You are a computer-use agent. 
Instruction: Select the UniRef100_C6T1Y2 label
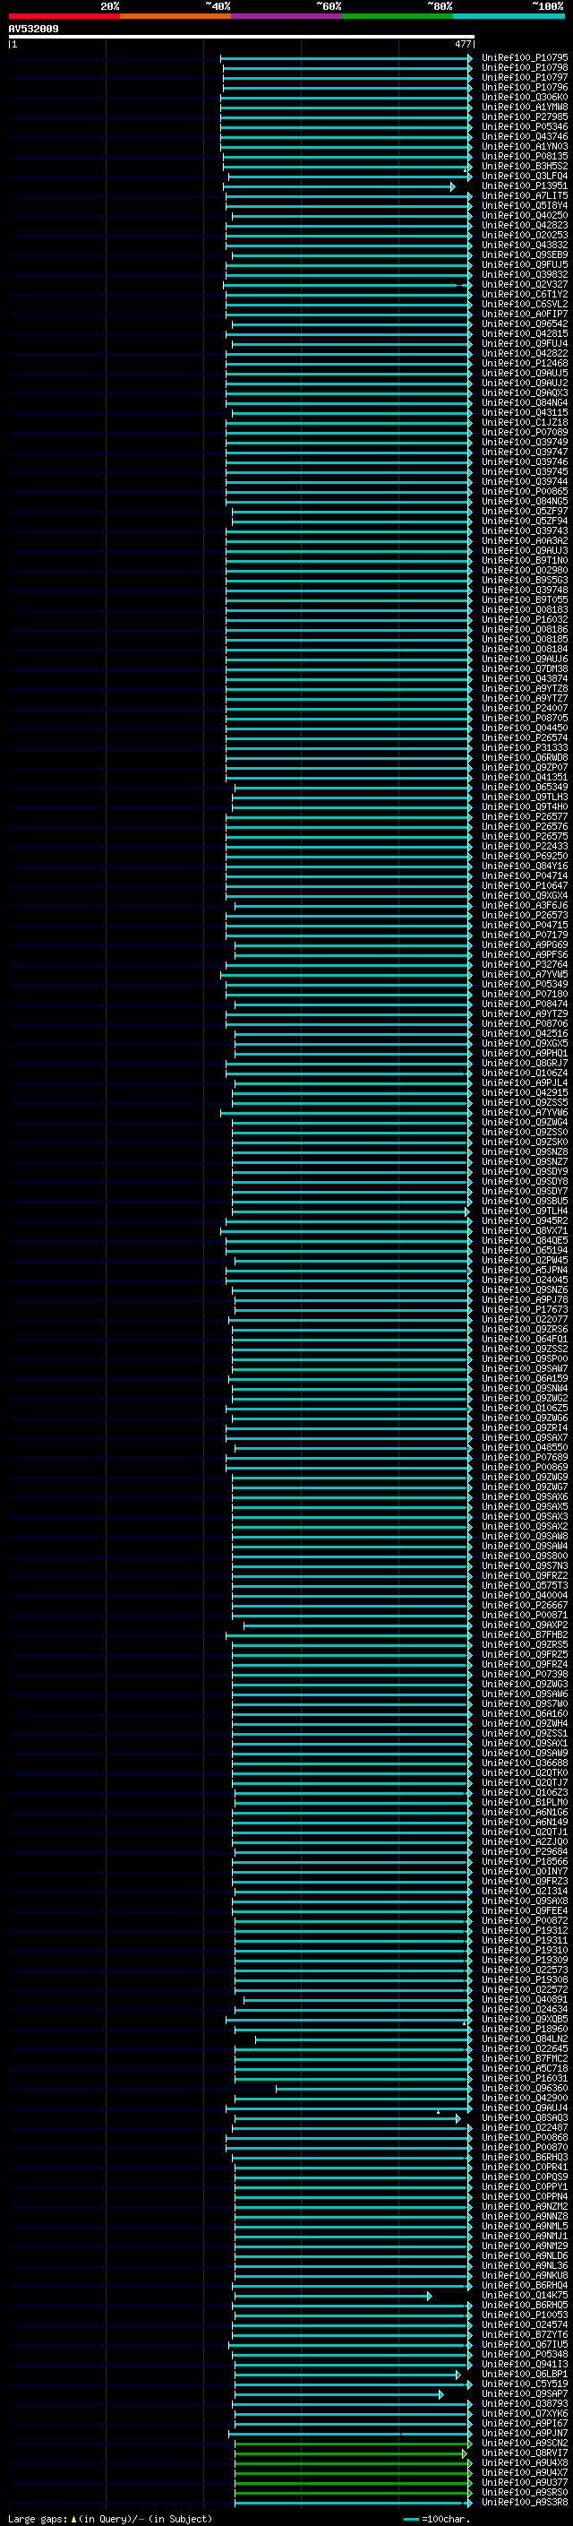524,294
